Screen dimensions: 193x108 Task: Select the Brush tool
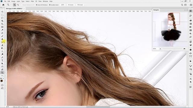click(2, 36)
